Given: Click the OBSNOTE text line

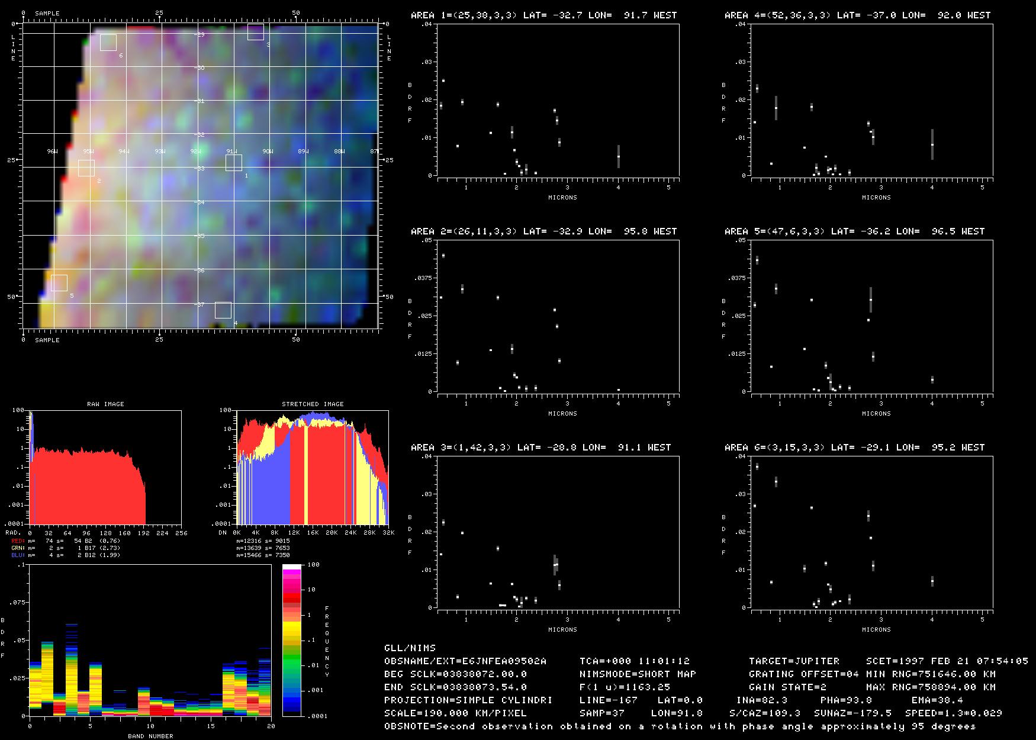Looking at the screenshot, I should pos(680,726).
